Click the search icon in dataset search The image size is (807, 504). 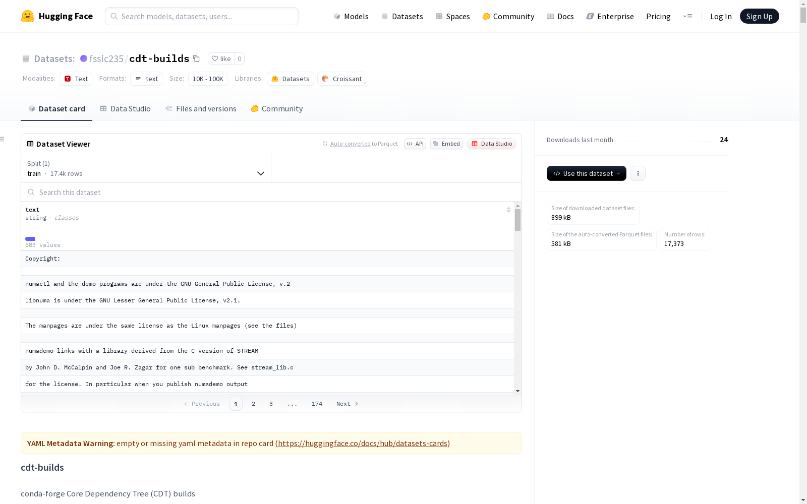click(31, 192)
